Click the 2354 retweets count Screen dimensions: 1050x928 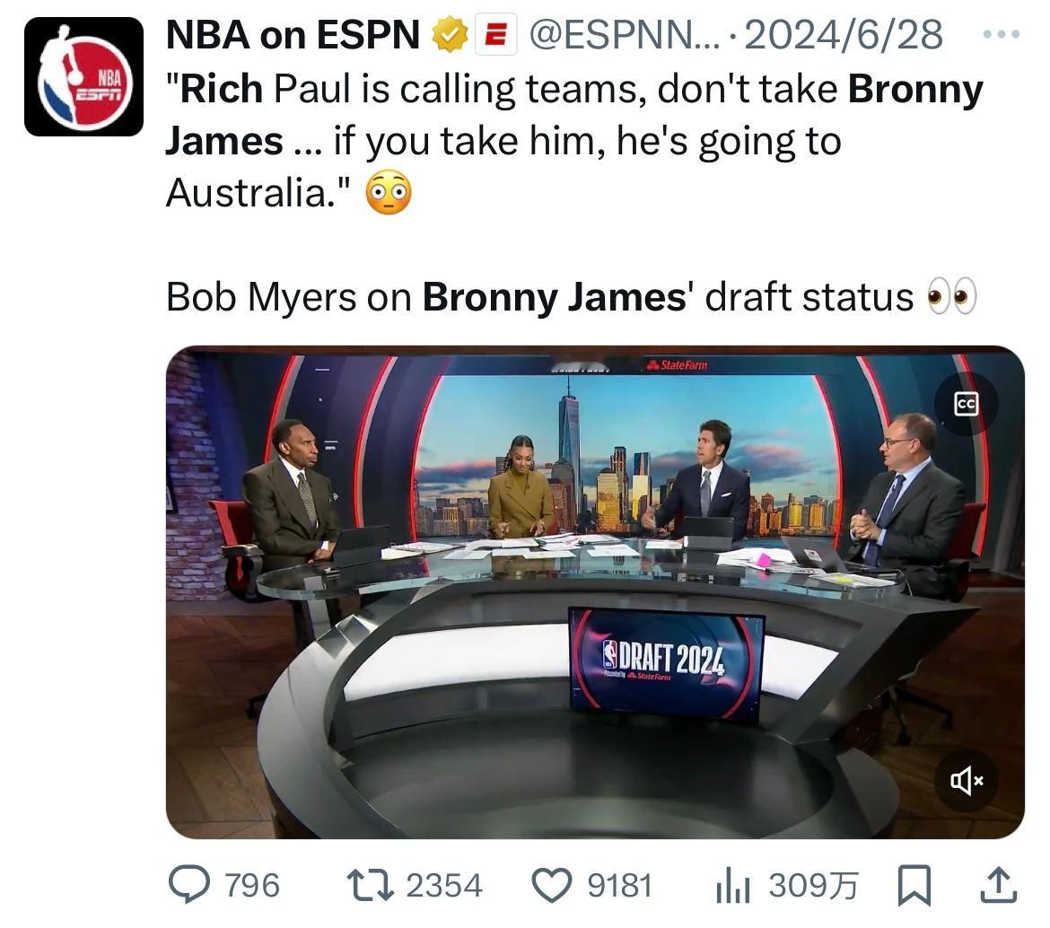[x=444, y=886]
